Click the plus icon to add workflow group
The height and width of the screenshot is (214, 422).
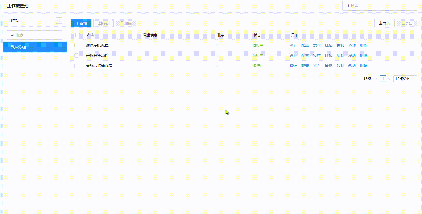tap(59, 20)
